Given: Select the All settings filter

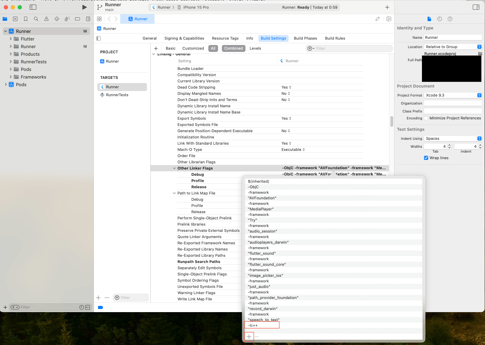Looking at the screenshot, I should pos(213,48).
